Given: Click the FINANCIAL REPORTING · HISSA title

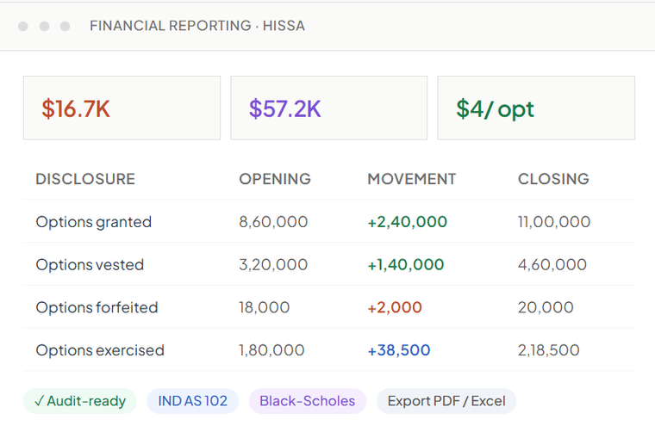Looking at the screenshot, I should point(197,26).
